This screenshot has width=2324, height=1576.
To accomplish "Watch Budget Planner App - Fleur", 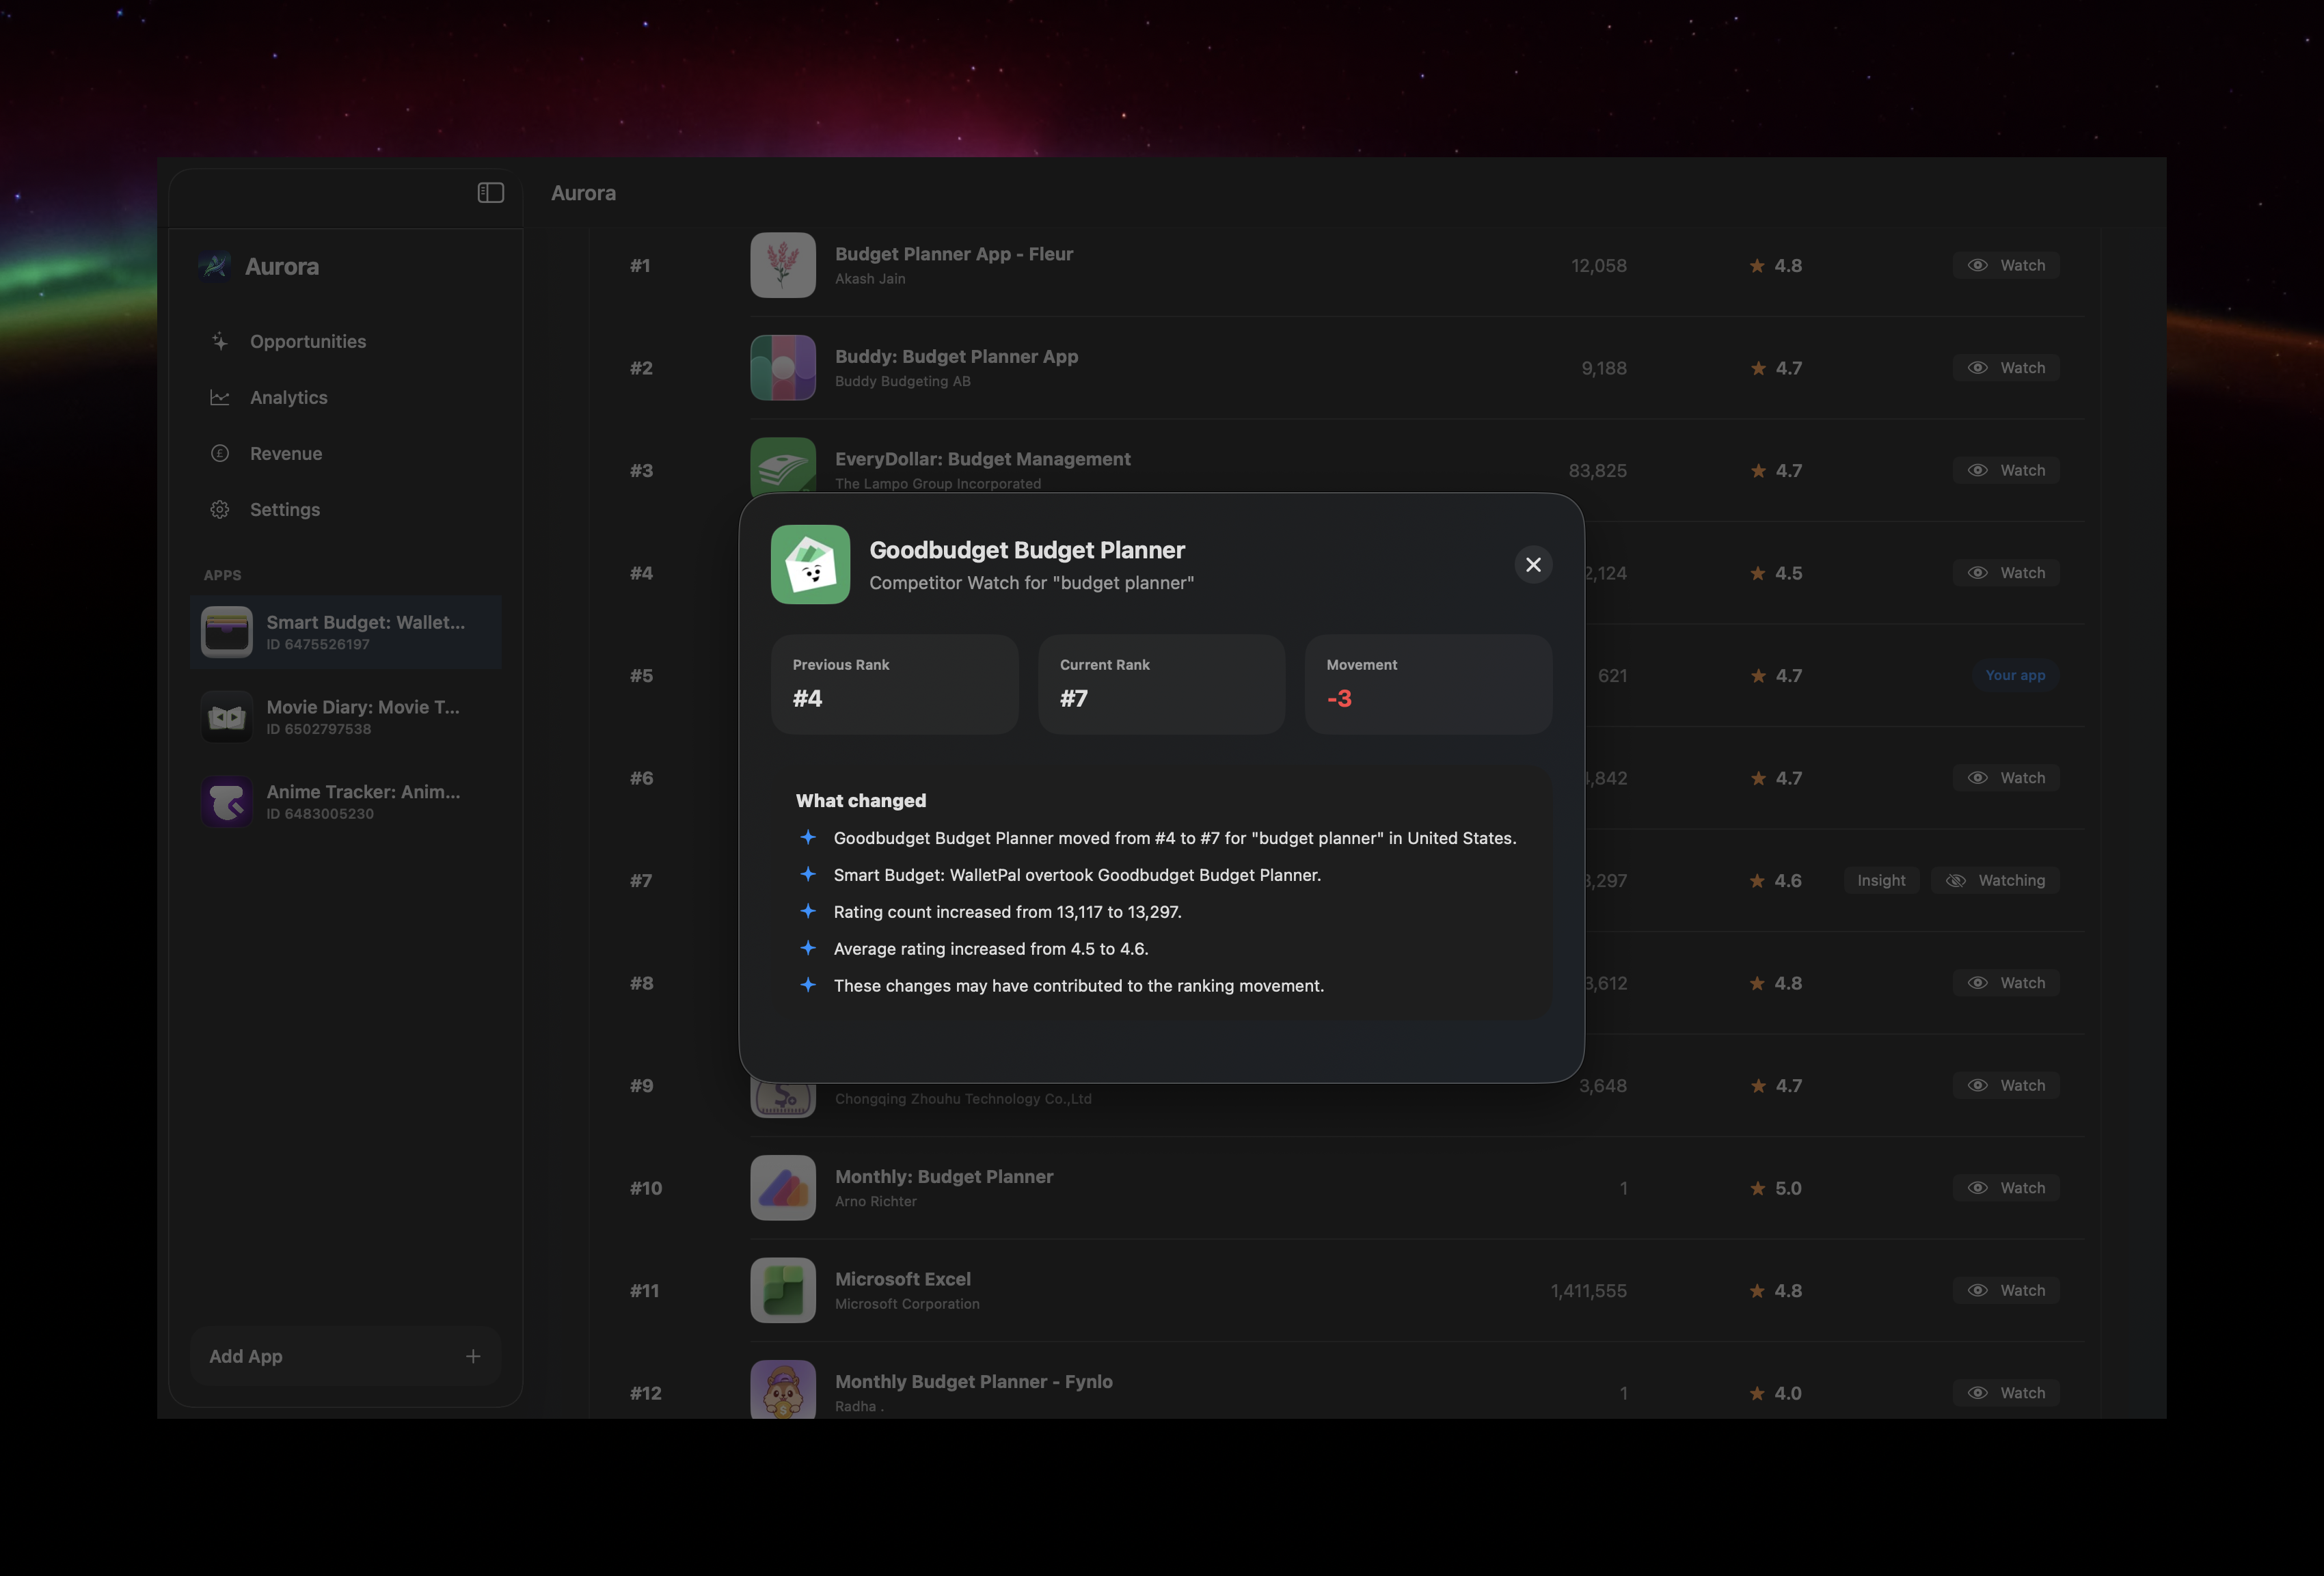I will click(x=2006, y=265).
